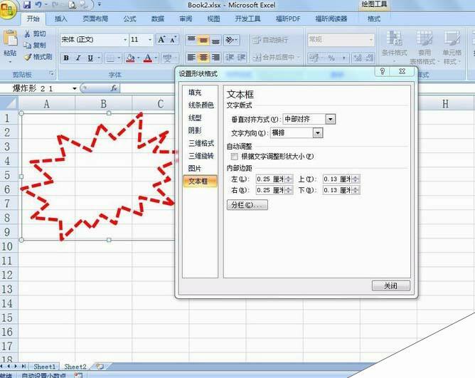This screenshot has height=378, width=475.
Task: Click 合并后居中 merge and center
Action: pyautogui.click(x=277, y=58)
